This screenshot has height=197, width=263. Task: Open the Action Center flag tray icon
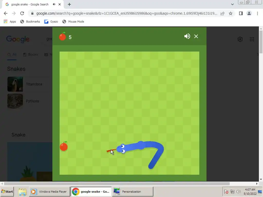pyautogui.click(x=226, y=191)
